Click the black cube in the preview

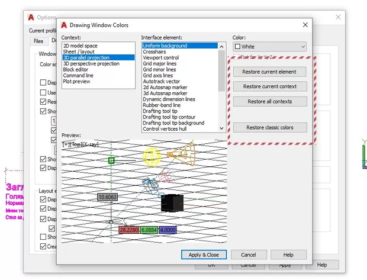[x=172, y=202]
